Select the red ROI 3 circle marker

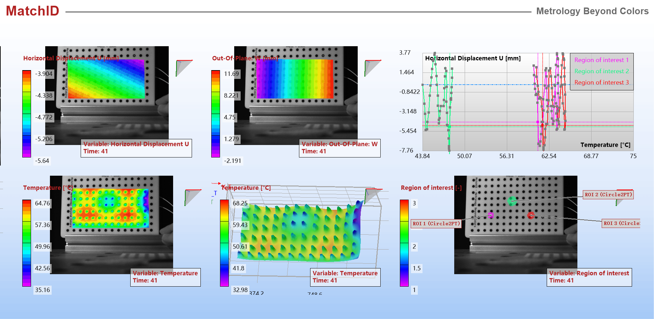[x=531, y=215]
